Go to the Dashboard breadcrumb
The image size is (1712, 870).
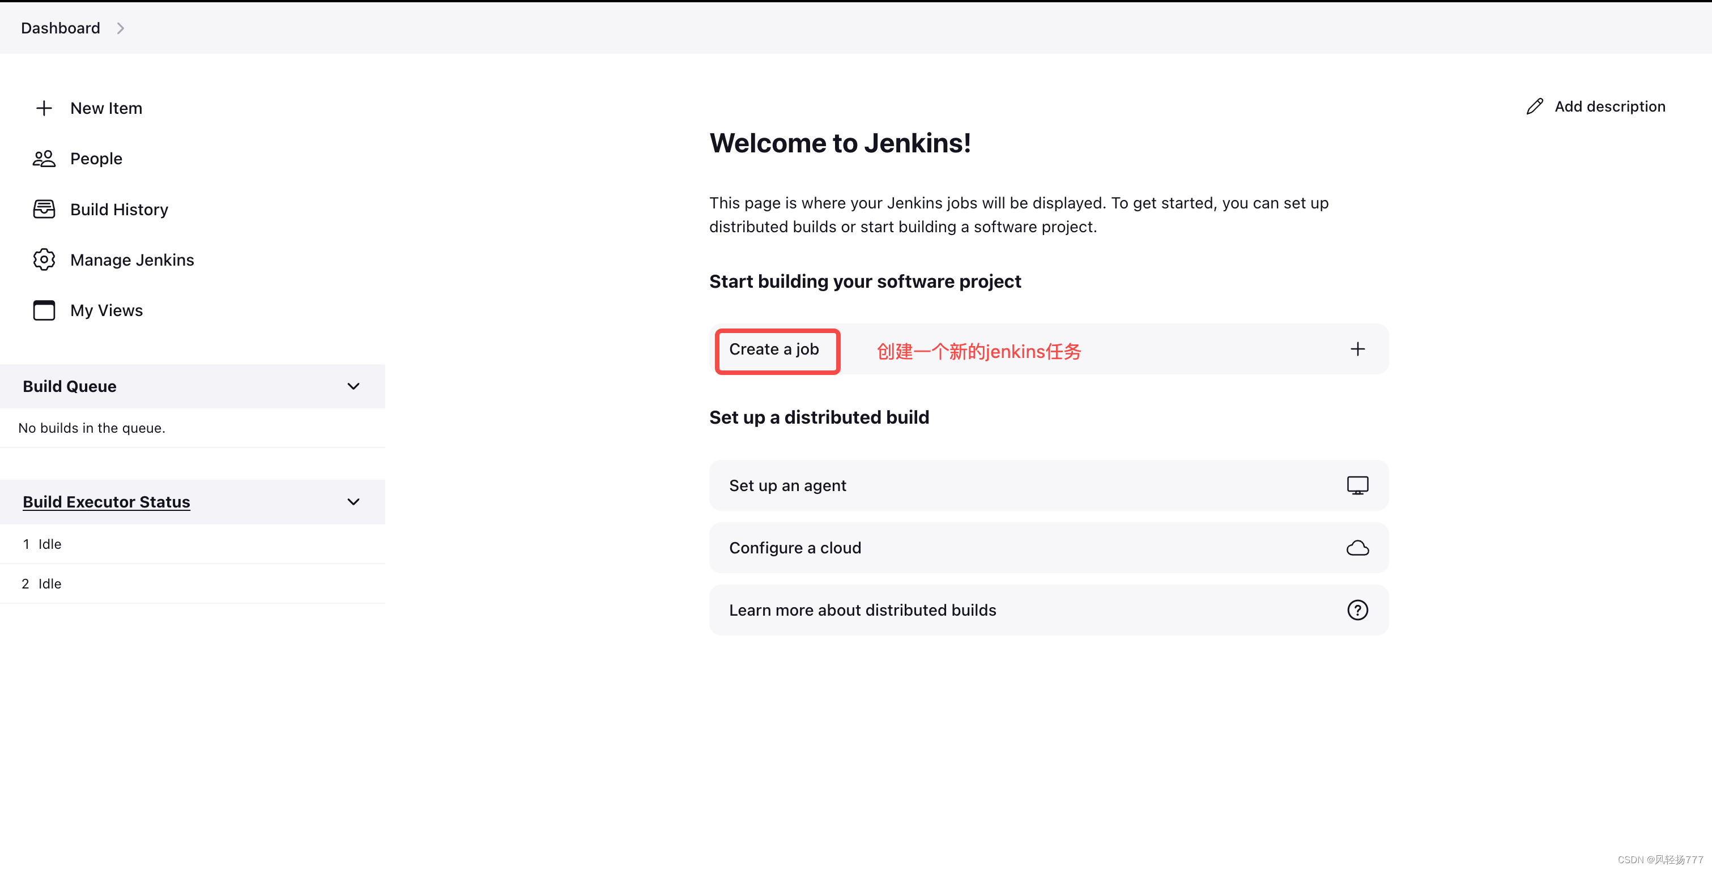pyautogui.click(x=61, y=28)
